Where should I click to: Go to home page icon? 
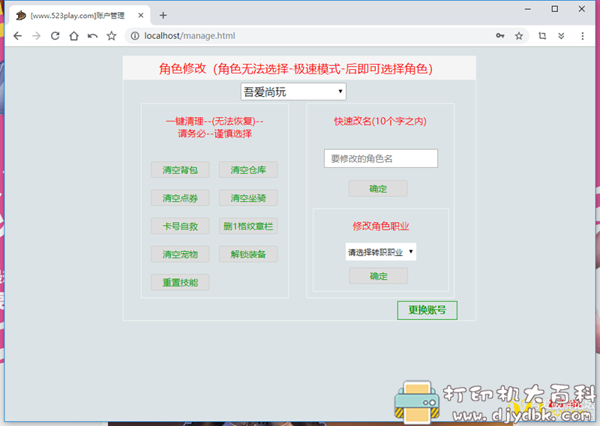[73, 36]
